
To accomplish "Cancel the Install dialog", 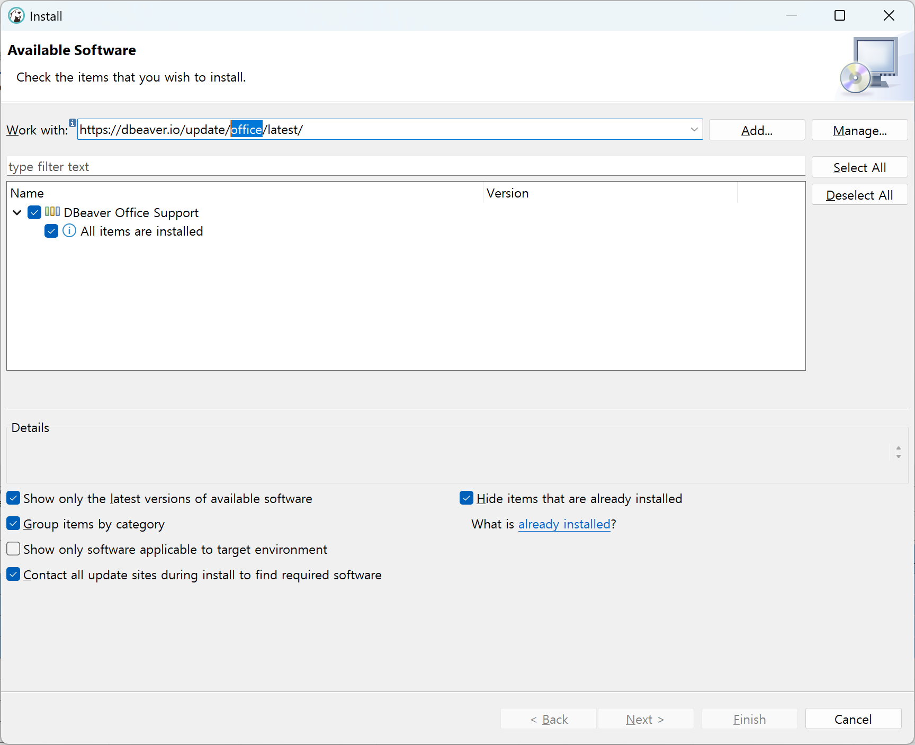I will [853, 719].
